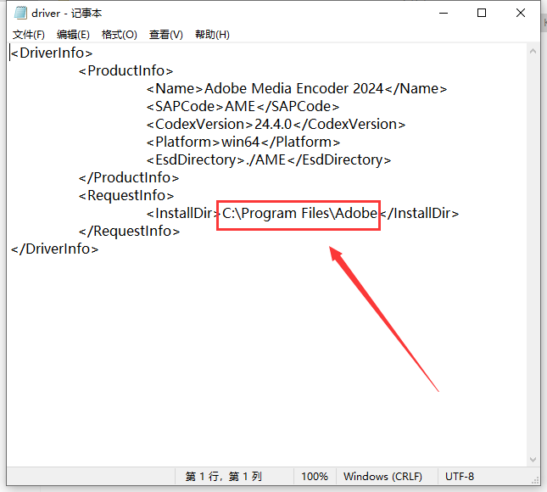Click the opening <ProductInfo> tag line

tap(126, 71)
